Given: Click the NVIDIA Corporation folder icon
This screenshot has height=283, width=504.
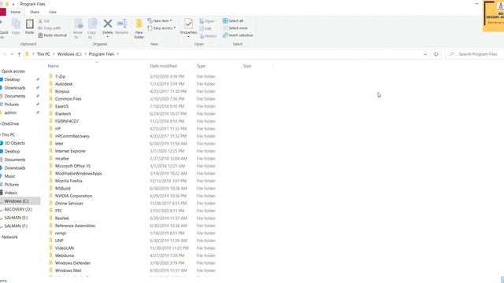Looking at the screenshot, I should (50, 196).
